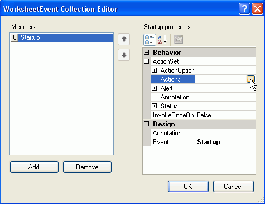Viewport: 265px width, 204px height.
Task: Click the Status value field
Action: (225, 106)
